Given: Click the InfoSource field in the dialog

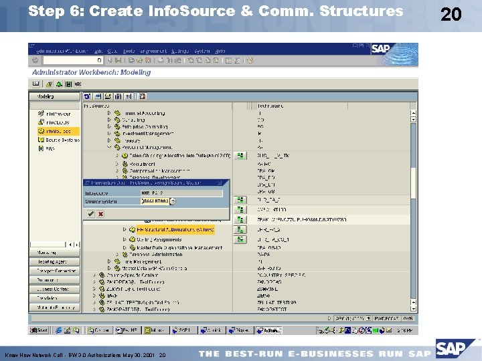Looking at the screenshot, I should (181, 193).
